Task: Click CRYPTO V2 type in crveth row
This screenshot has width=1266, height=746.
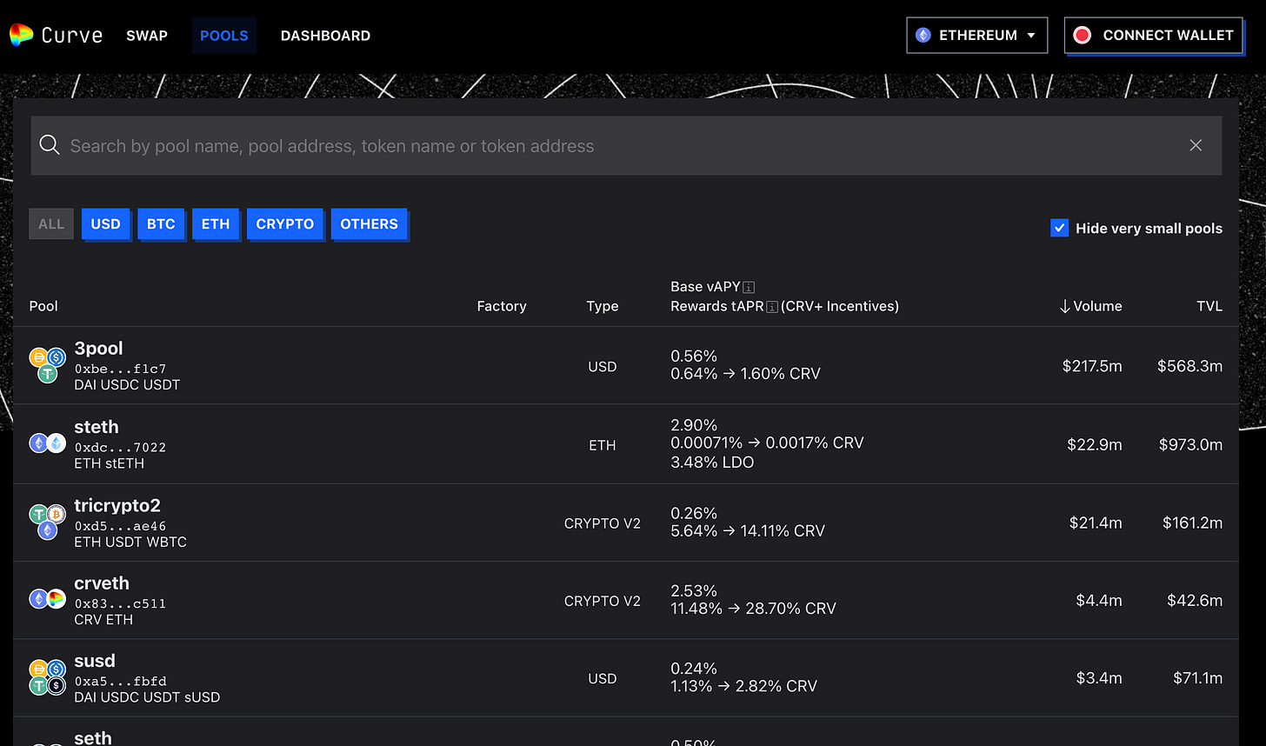Action: pyautogui.click(x=603, y=601)
